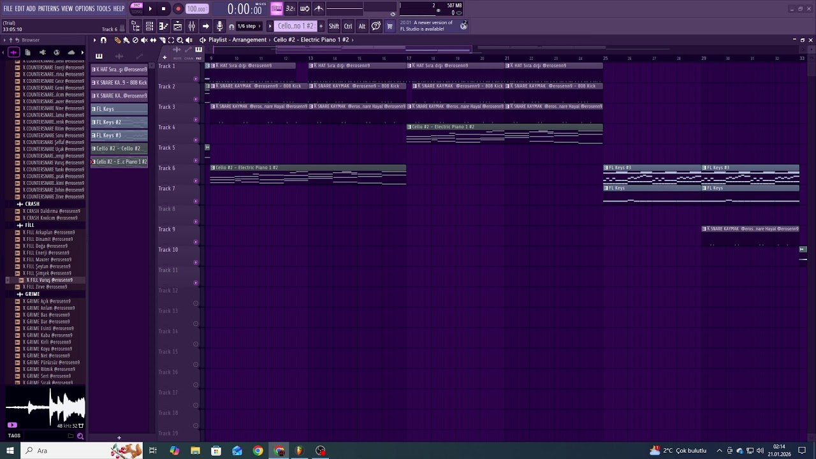Open the Channel rack from toolbar

coord(150,26)
